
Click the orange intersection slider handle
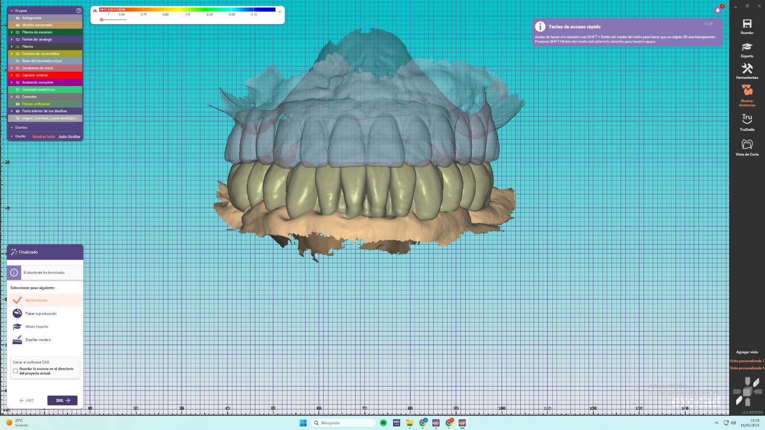[x=101, y=20]
